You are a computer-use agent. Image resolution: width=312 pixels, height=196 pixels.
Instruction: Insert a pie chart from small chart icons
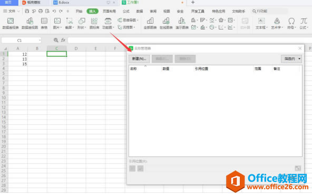212,27
